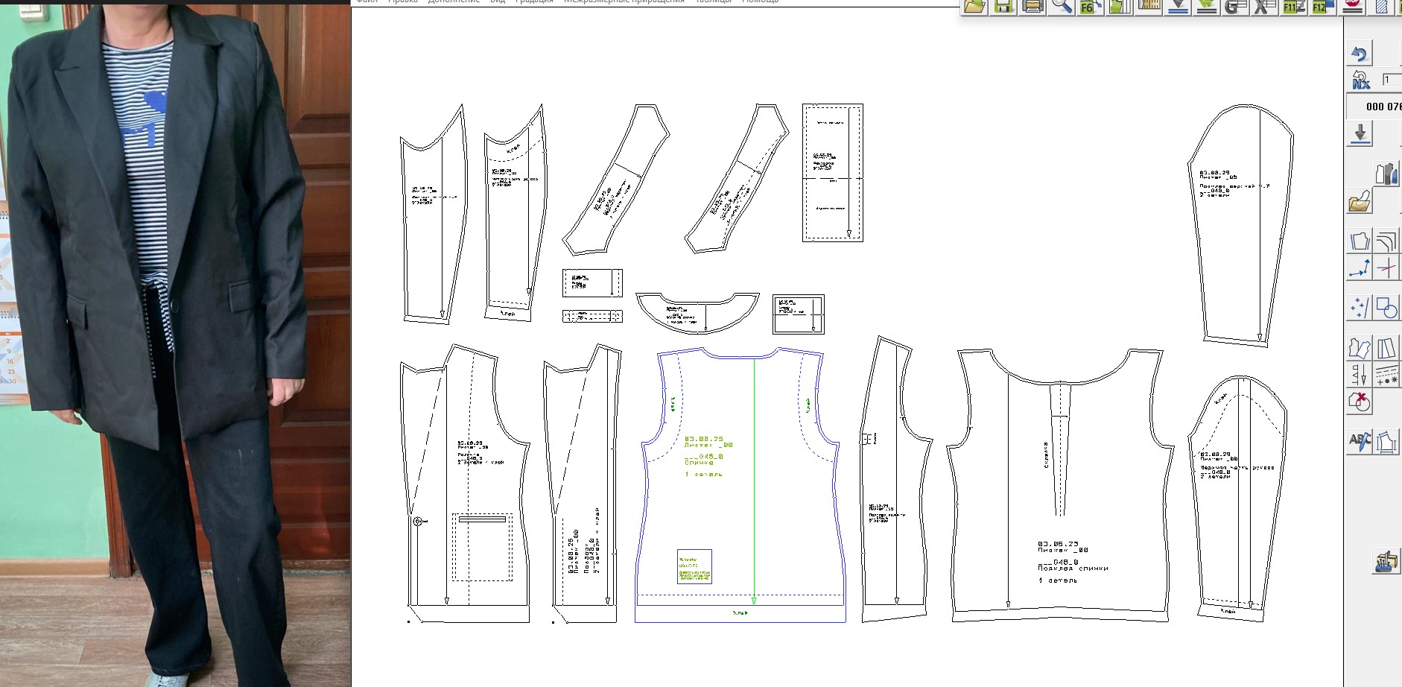Screen dimensions: 1402x687
Task: Select the half-moon collar piece
Action: coord(697,312)
